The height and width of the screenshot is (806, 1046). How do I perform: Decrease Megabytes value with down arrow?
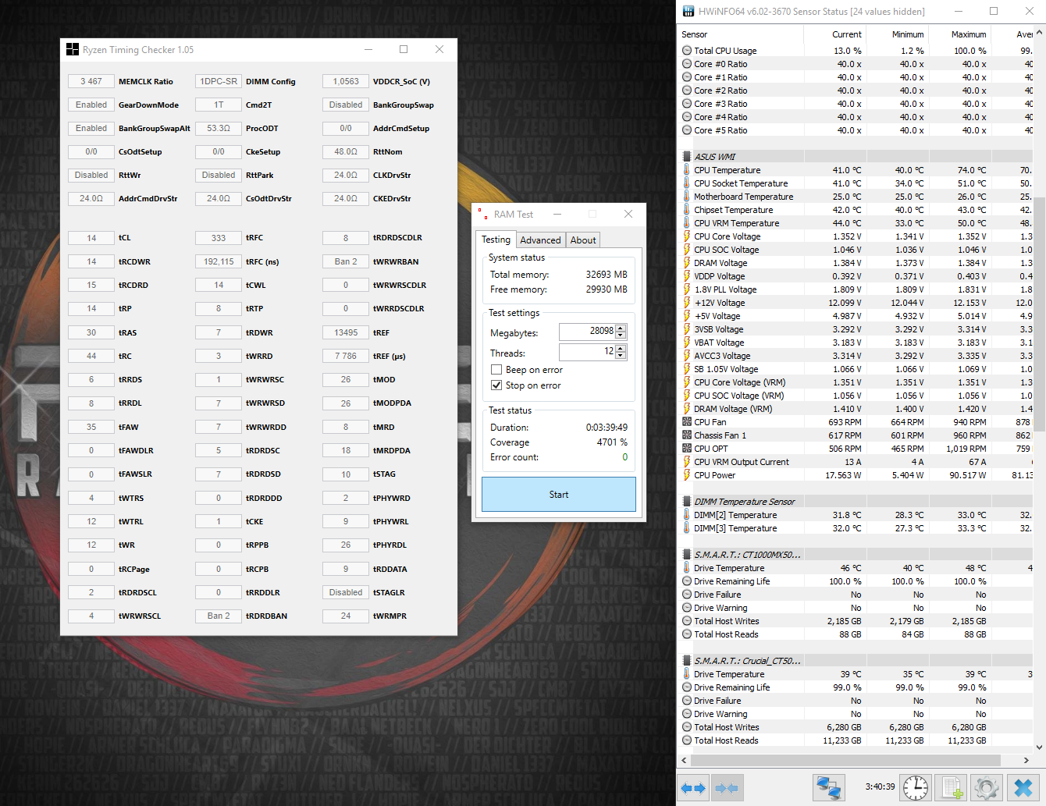[x=621, y=336]
